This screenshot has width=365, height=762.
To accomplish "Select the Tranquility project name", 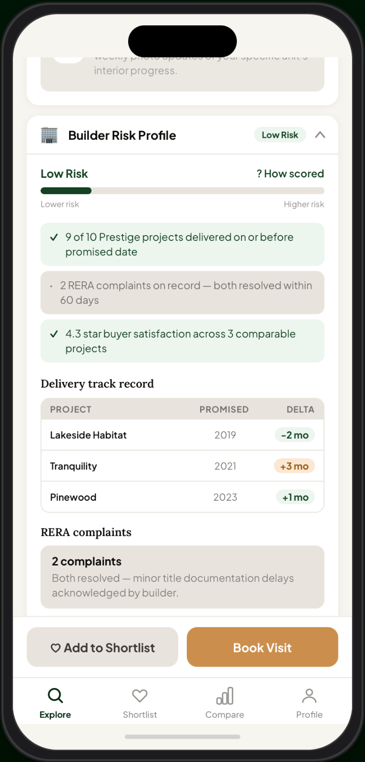I will (73, 466).
